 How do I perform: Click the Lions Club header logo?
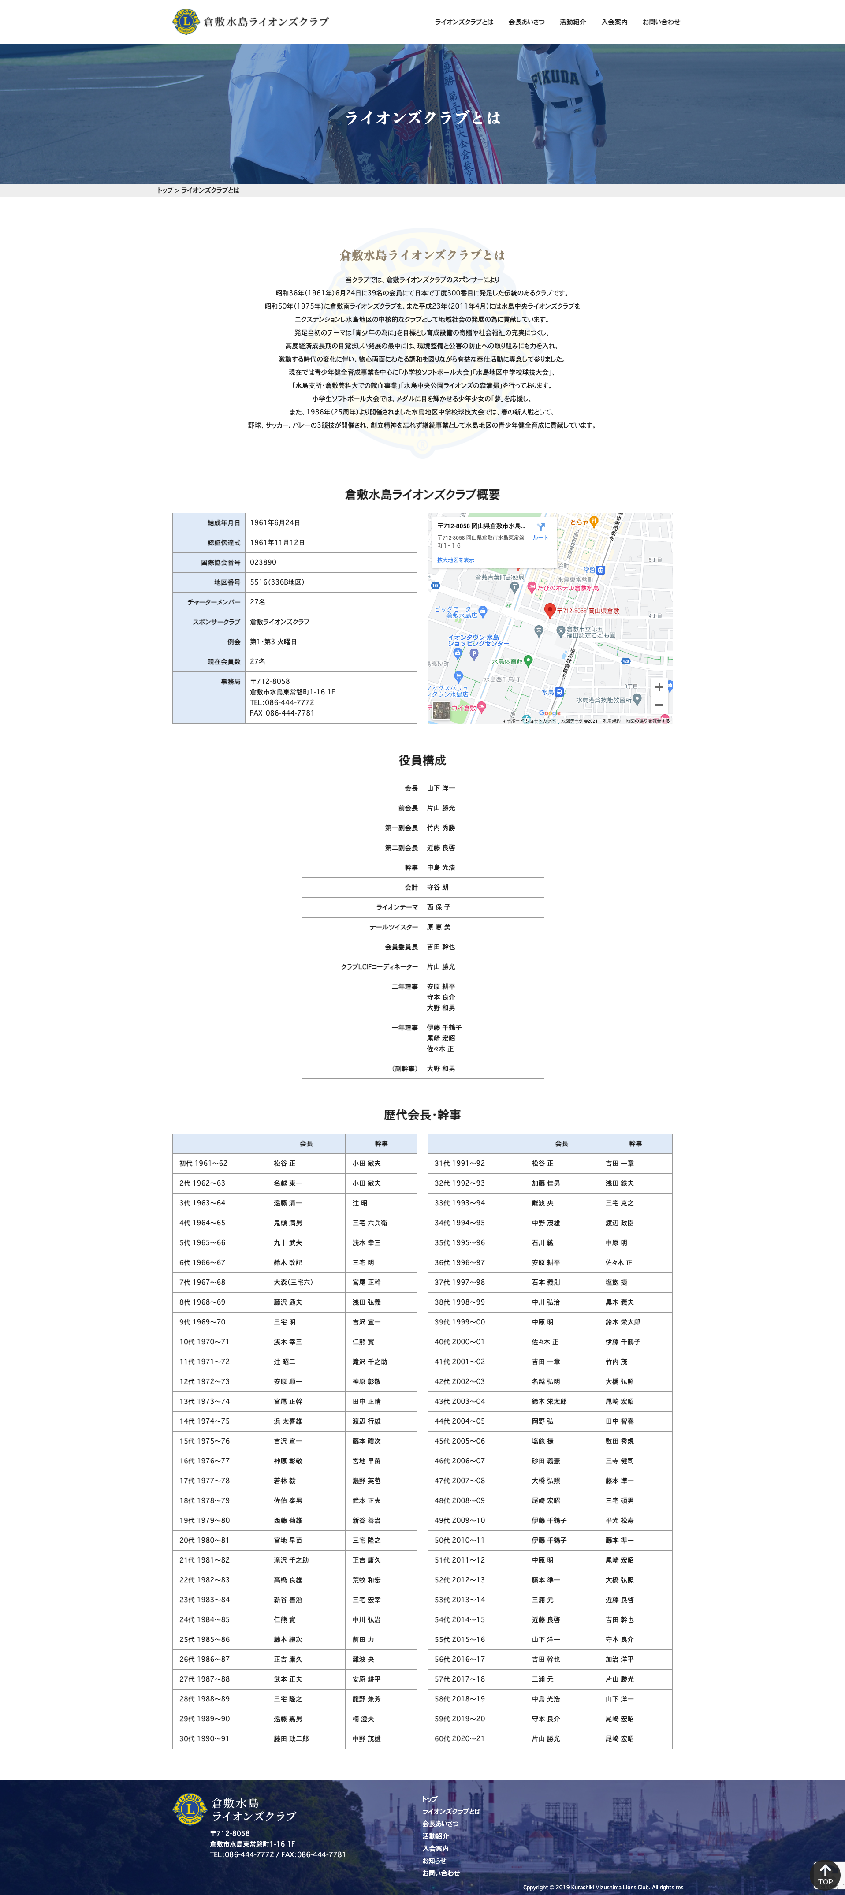coord(250,21)
